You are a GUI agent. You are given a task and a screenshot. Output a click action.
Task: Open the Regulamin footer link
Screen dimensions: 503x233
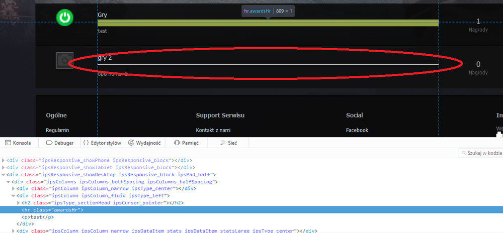pyautogui.click(x=58, y=130)
